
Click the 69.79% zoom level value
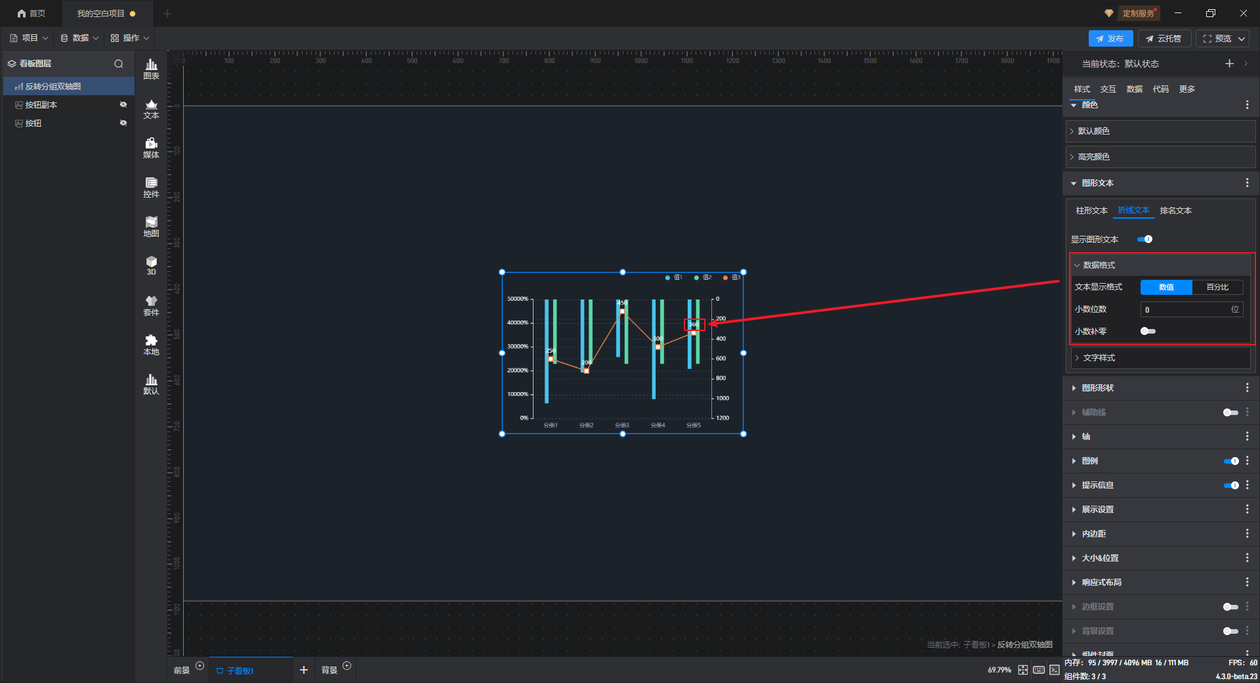pyautogui.click(x=999, y=670)
